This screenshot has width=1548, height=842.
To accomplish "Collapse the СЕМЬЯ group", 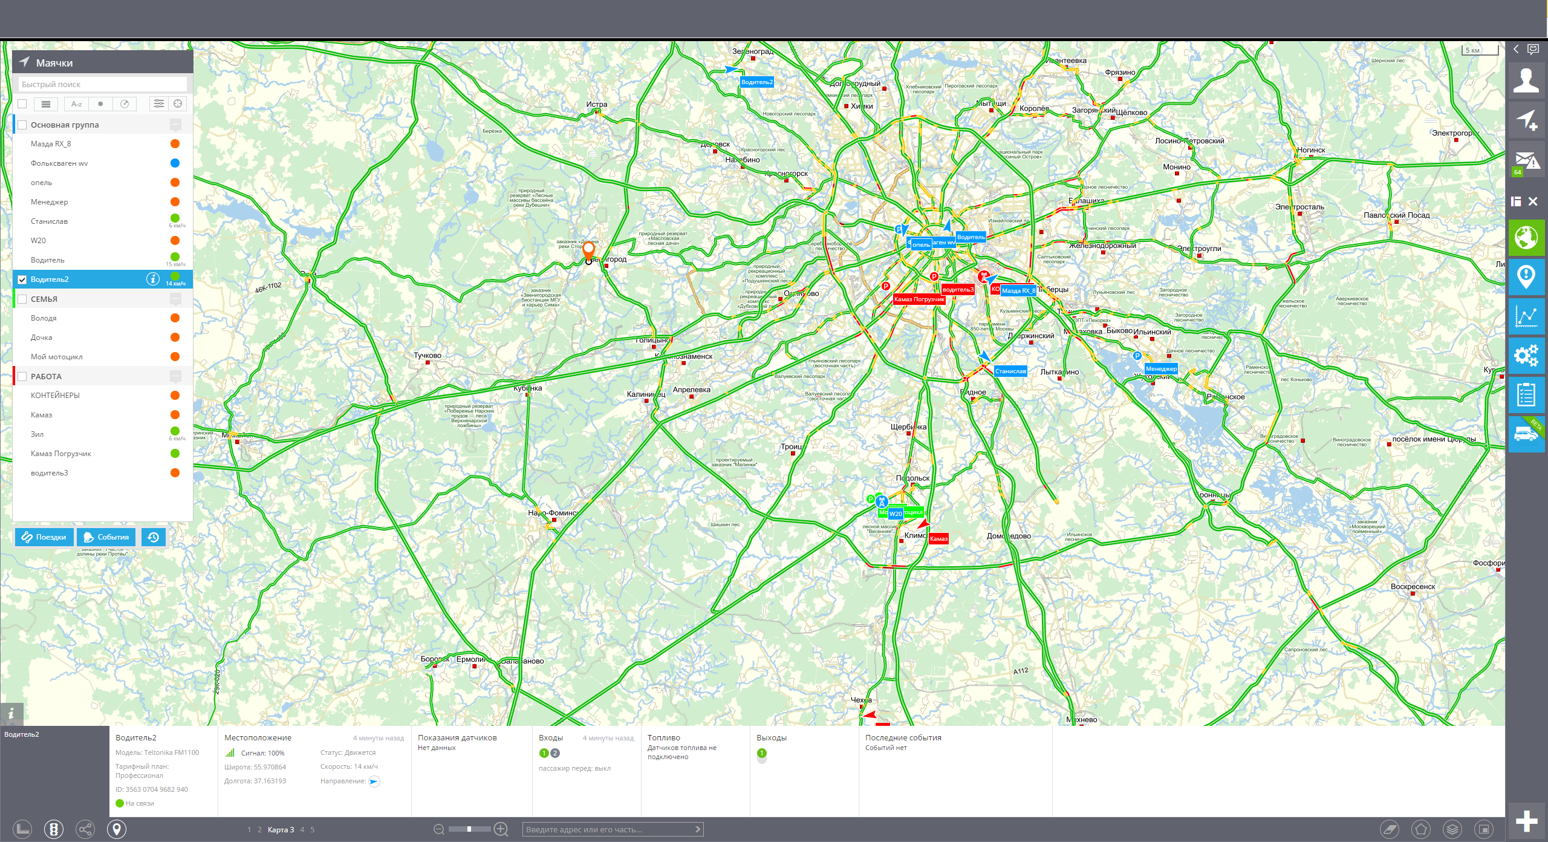I will click(x=175, y=299).
